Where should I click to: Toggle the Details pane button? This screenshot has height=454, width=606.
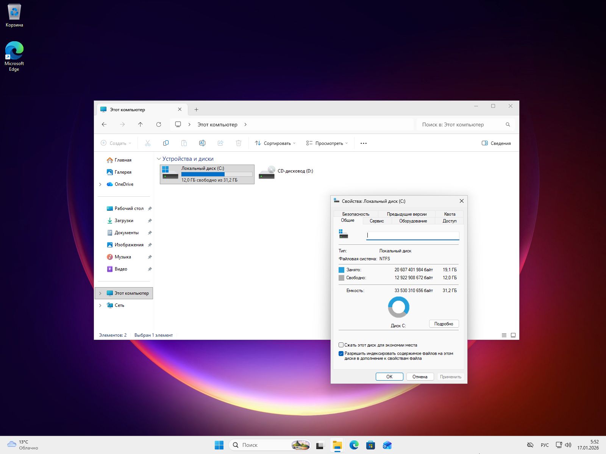pos(496,143)
